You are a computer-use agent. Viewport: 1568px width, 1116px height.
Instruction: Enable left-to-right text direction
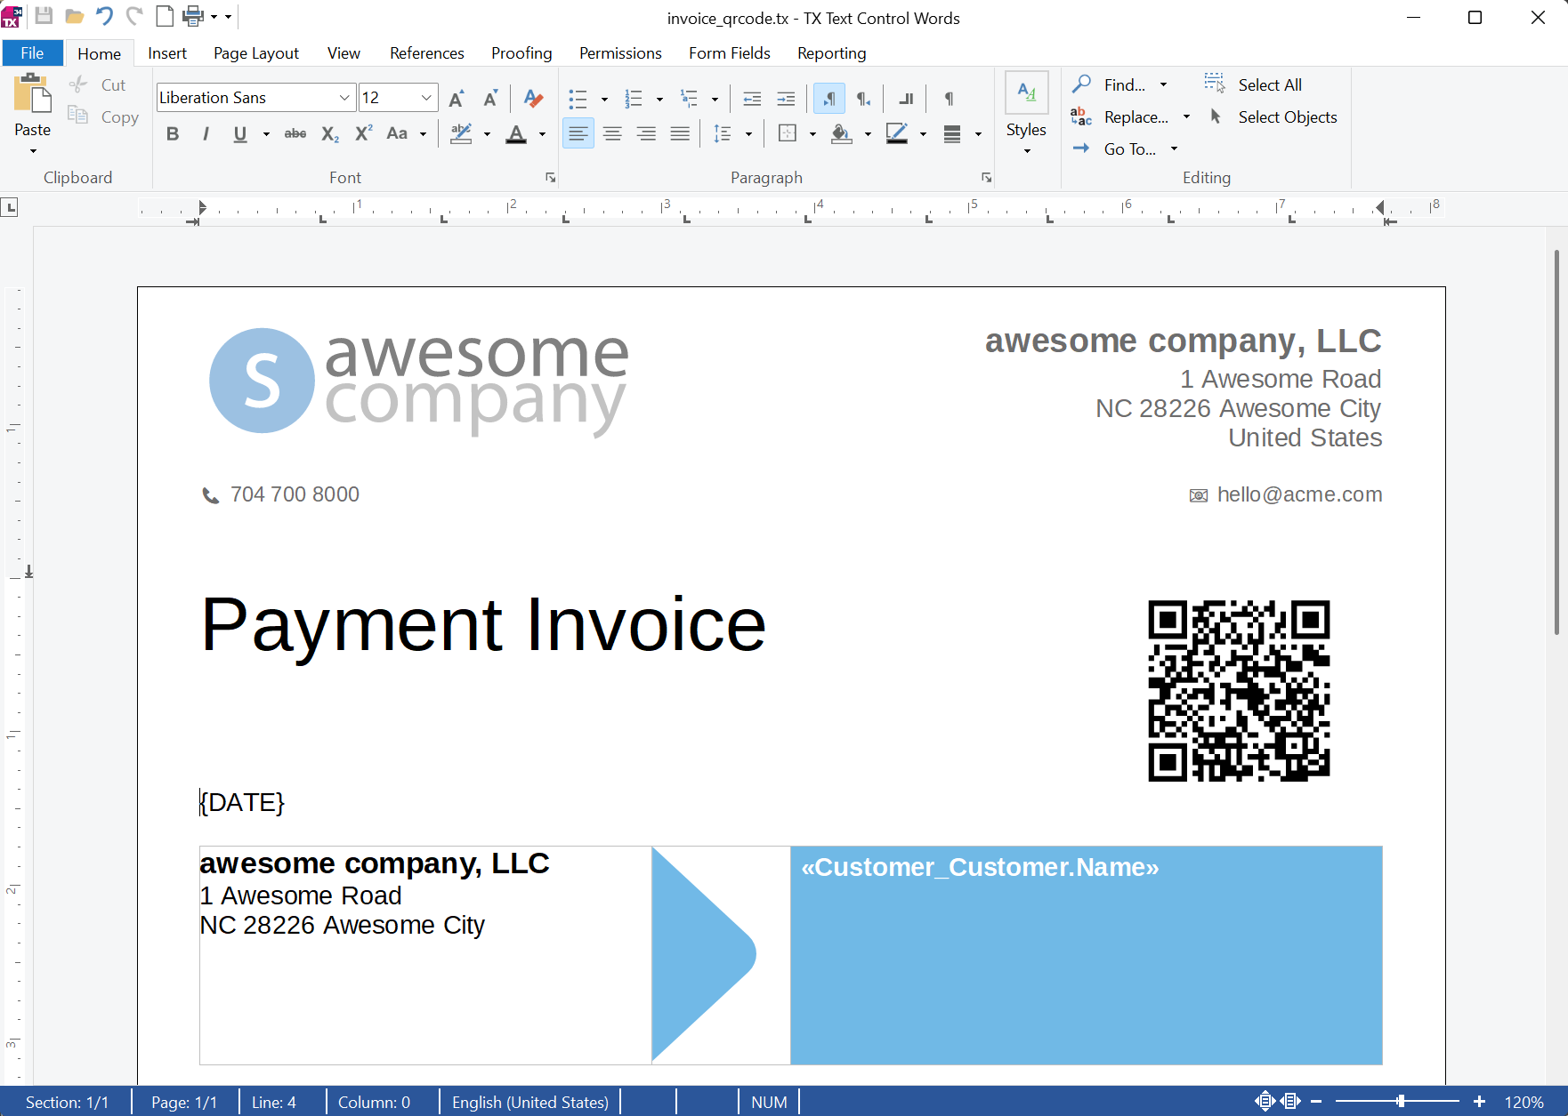(829, 98)
